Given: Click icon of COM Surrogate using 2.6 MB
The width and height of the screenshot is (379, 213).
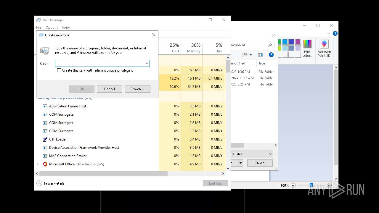Looking at the screenshot, I should pyautogui.click(x=45, y=123).
